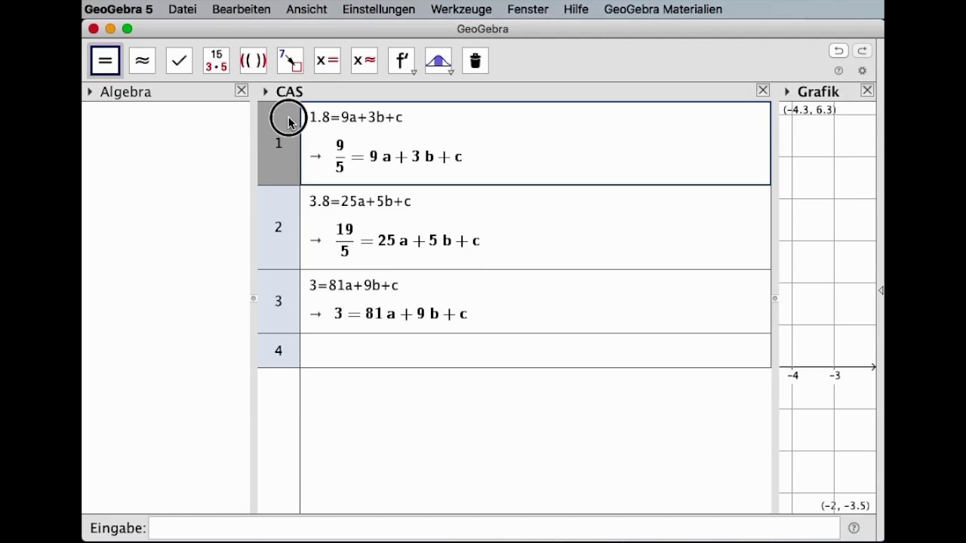Expand the Algebra view triangle
Image resolution: width=966 pixels, height=543 pixels.
90,91
